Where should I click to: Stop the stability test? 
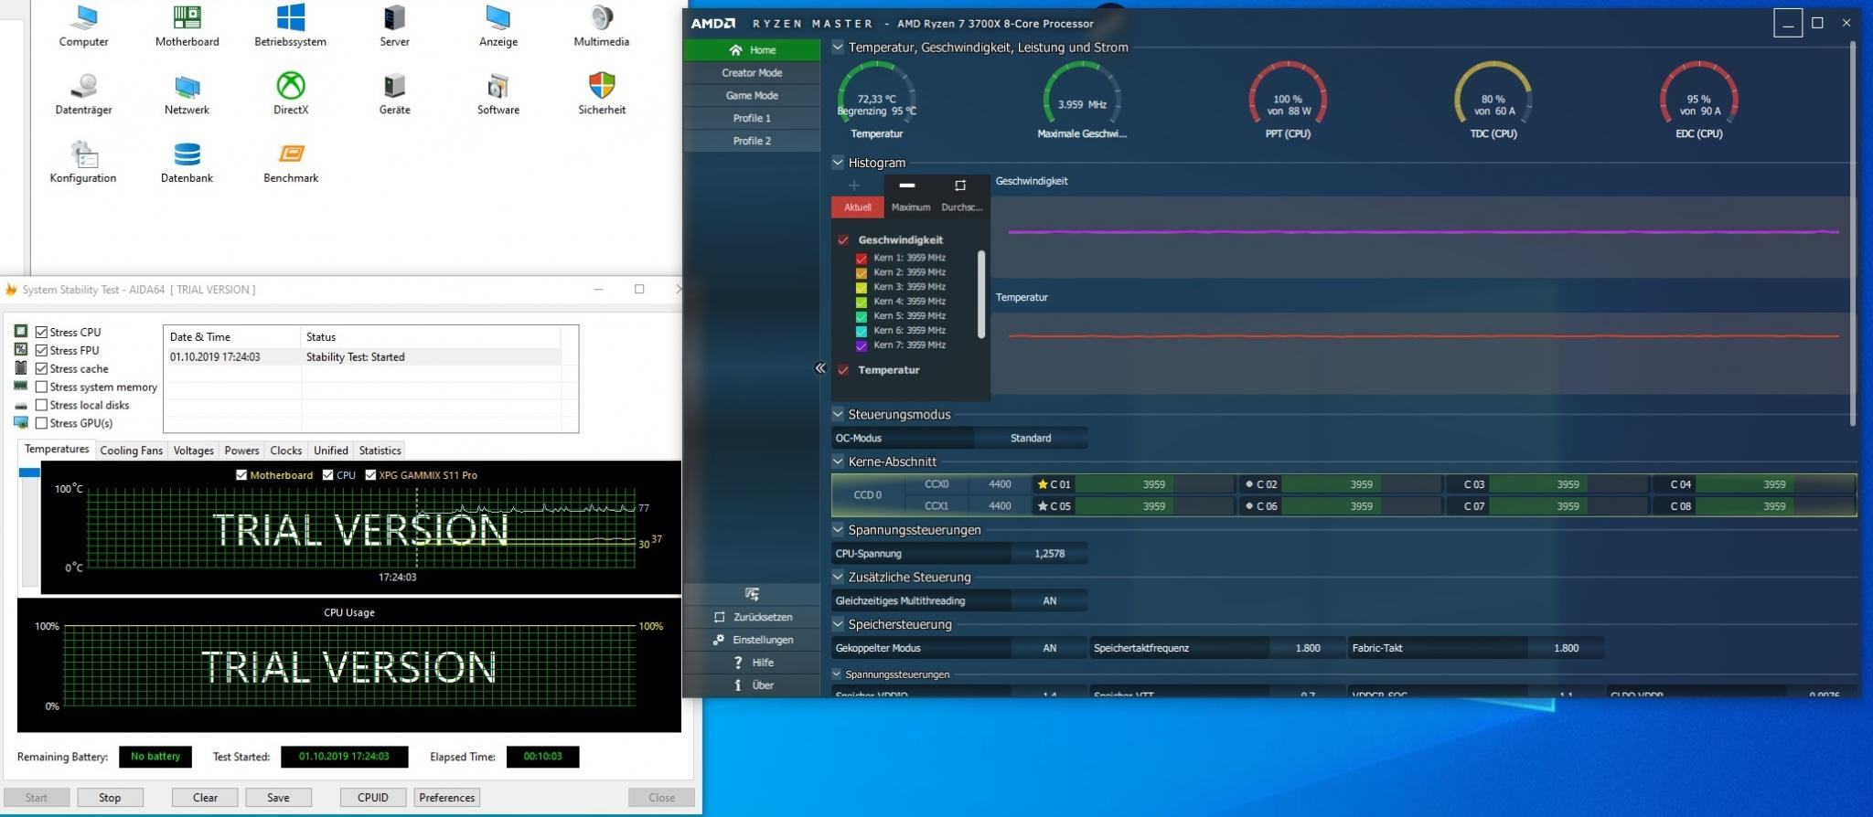pos(110,798)
